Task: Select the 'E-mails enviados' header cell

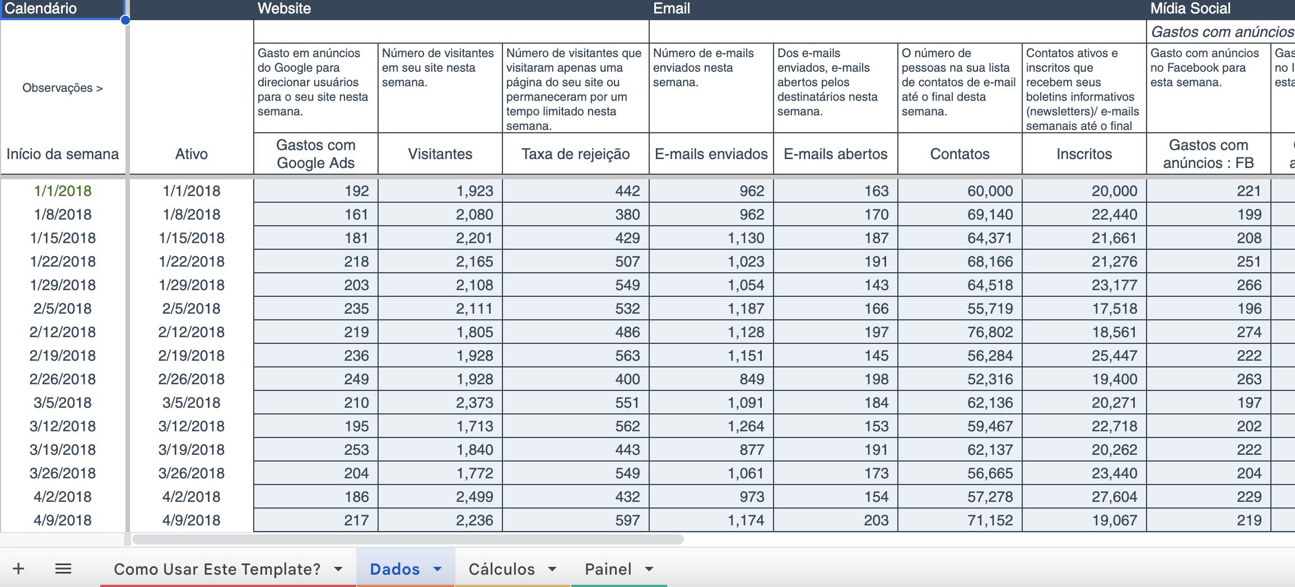Action: click(711, 153)
